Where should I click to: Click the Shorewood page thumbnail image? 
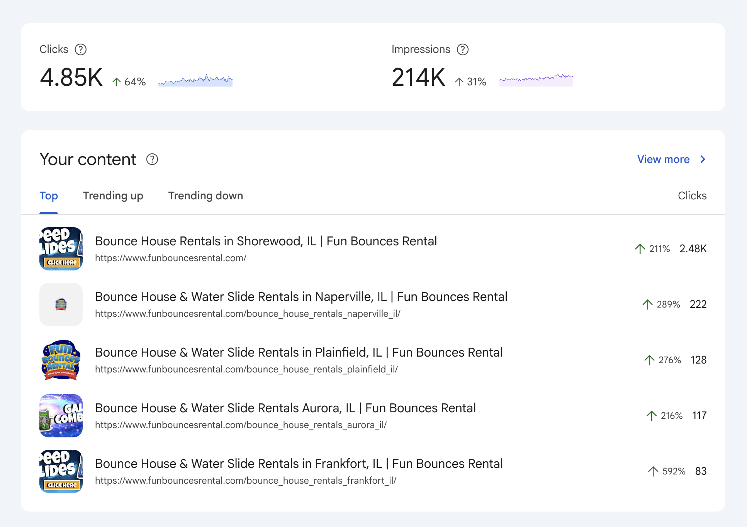coord(61,249)
